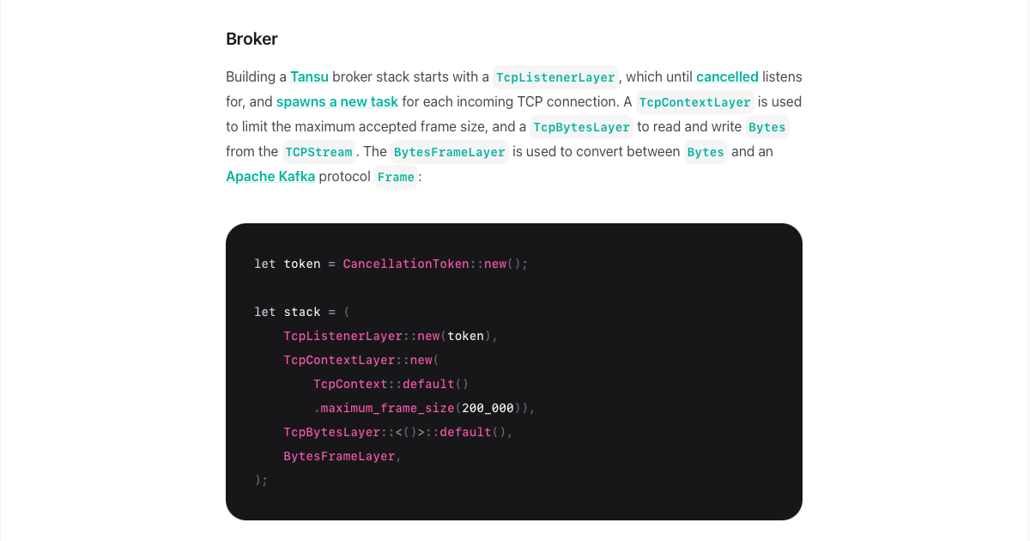
Task: Click the 200_000 value in code
Action: [488, 408]
